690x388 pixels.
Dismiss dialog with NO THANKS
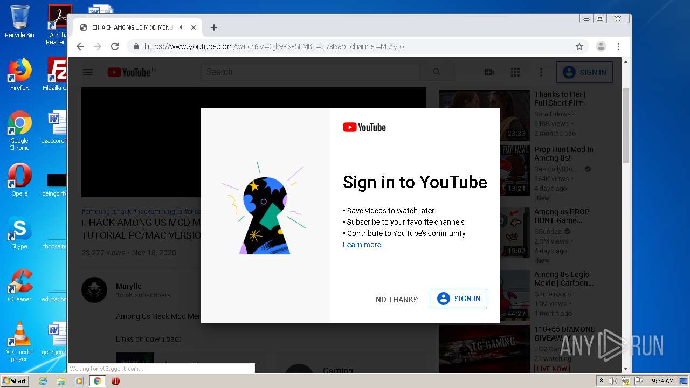coord(397,300)
